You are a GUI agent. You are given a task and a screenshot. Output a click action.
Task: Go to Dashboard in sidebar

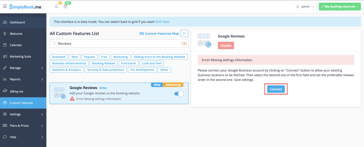[17, 22]
